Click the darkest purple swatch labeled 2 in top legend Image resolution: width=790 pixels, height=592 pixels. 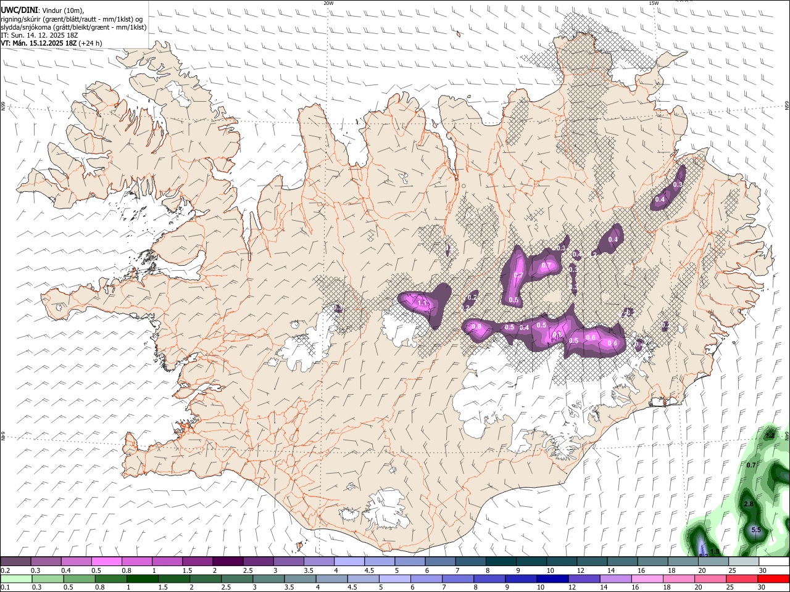(228, 561)
